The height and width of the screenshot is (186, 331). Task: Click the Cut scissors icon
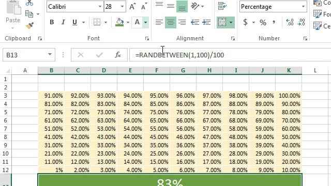click(x=29, y=3)
